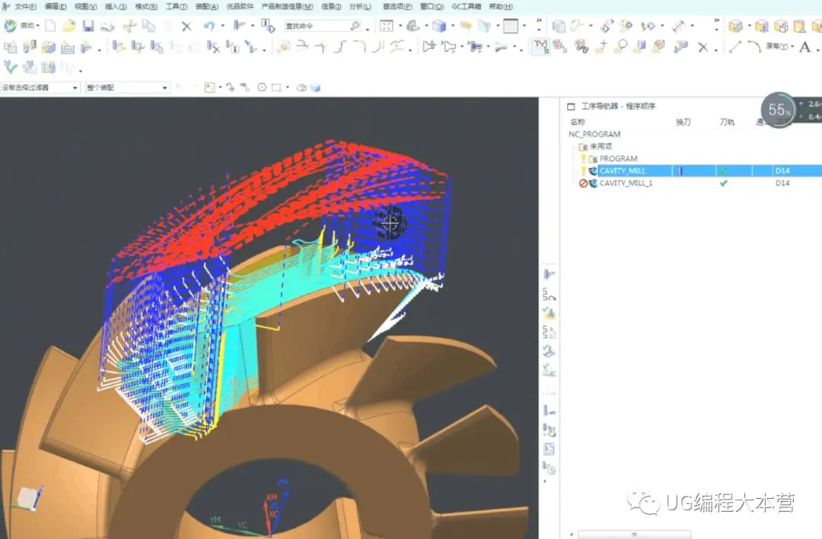Click the Create Tool icon
The image size is (822, 539).
(x=30, y=48)
